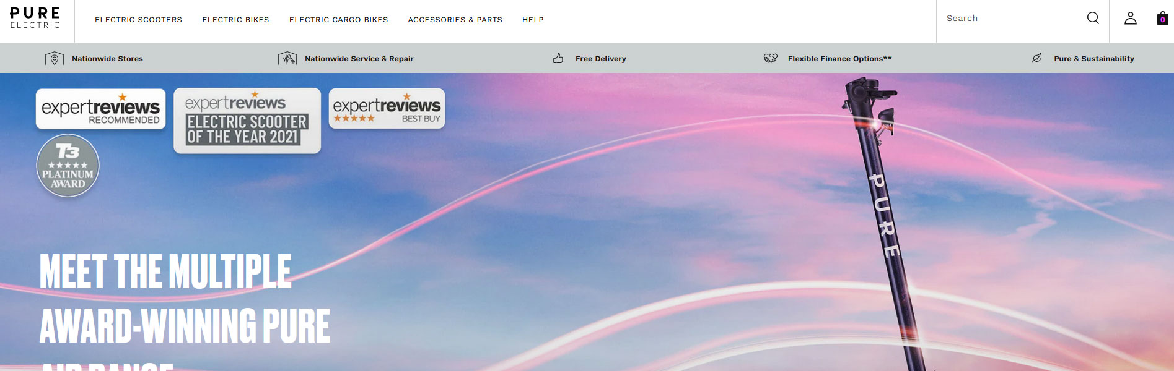Open the Nationwide Stores link

point(107,59)
